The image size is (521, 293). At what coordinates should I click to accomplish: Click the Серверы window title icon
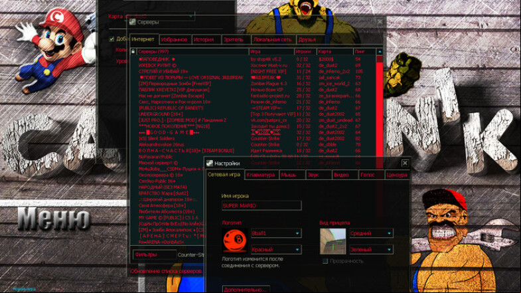coord(133,22)
